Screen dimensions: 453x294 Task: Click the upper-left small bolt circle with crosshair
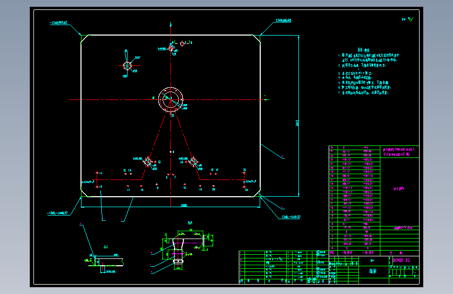(x=127, y=66)
